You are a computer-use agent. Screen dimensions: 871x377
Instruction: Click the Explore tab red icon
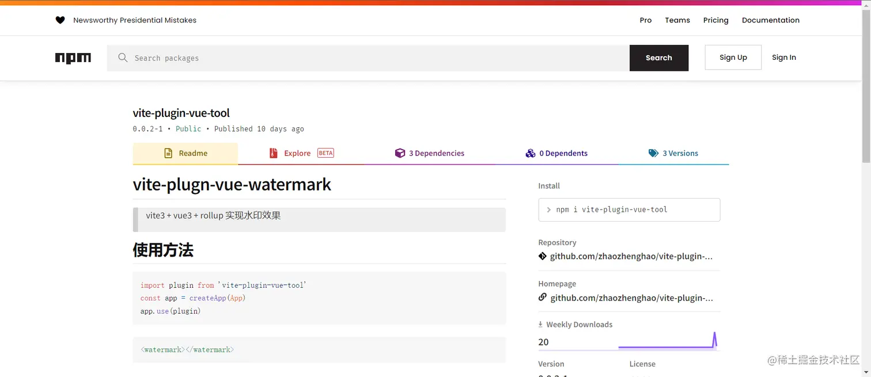[x=274, y=153]
